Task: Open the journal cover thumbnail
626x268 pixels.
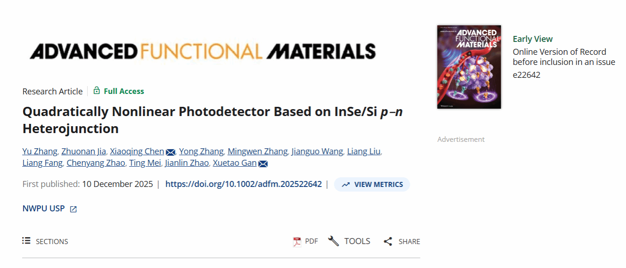Action: point(469,67)
